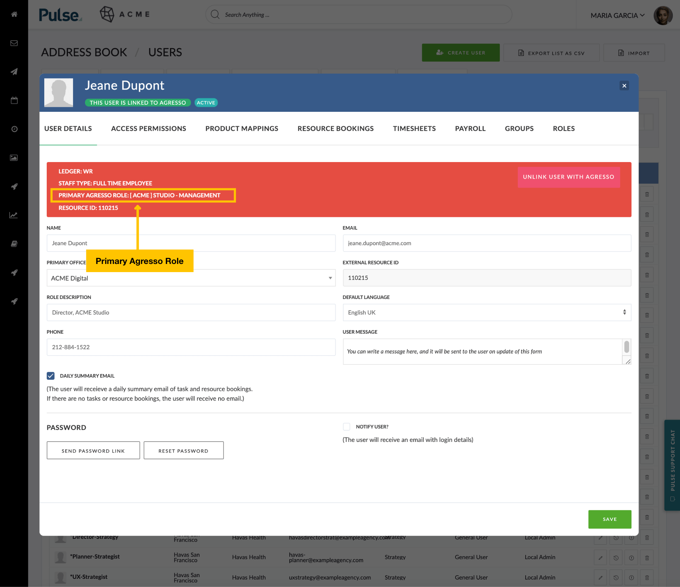Switch to the User Details tab
Image resolution: width=680 pixels, height=587 pixels.
(68, 128)
